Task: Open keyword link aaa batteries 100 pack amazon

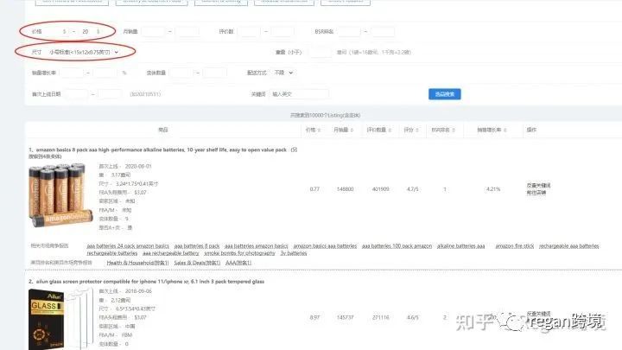Action: 397,246
